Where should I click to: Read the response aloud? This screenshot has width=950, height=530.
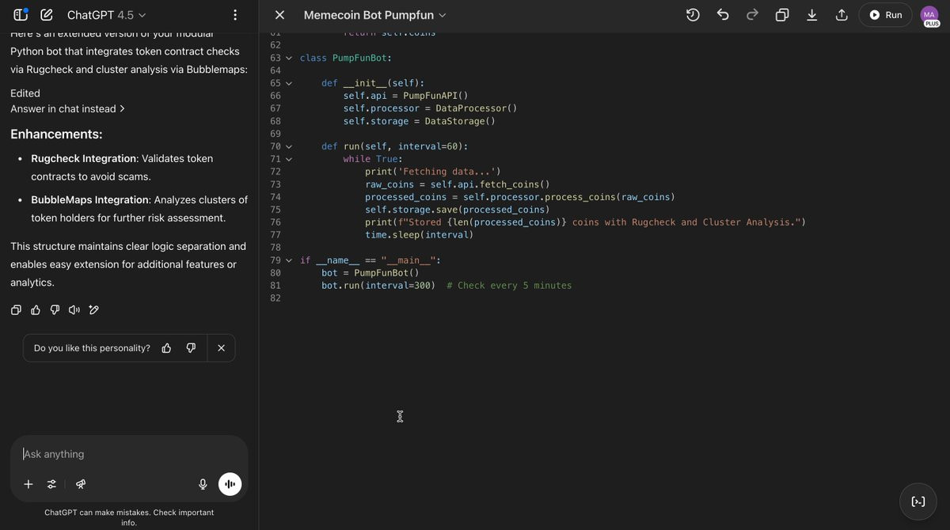tap(74, 310)
